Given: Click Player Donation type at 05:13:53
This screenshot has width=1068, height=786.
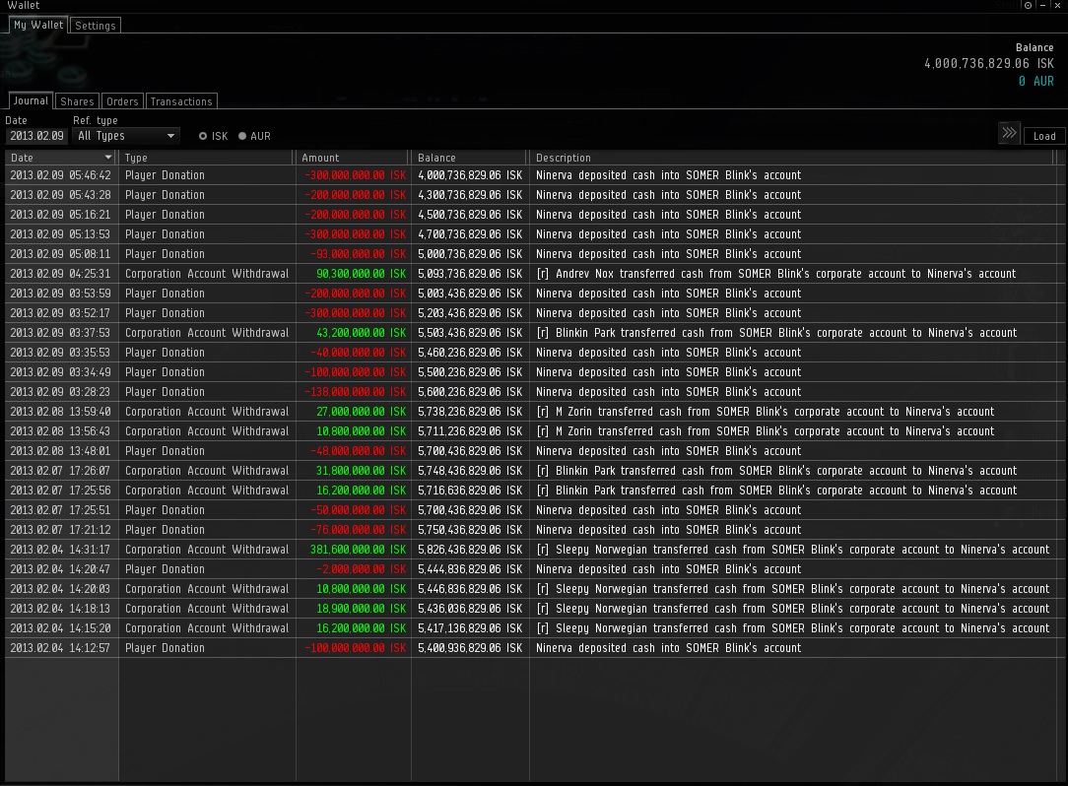Looking at the screenshot, I should pos(165,234).
